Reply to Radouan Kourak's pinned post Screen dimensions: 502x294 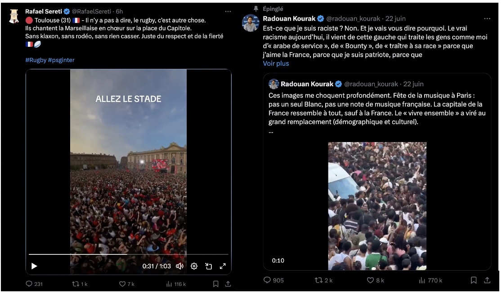click(267, 280)
